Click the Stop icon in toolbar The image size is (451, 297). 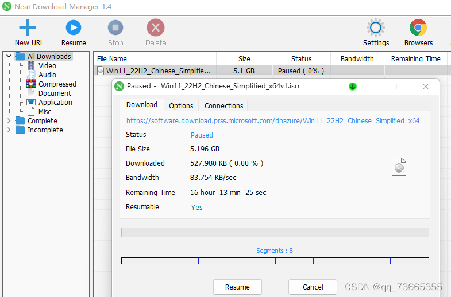click(x=115, y=28)
